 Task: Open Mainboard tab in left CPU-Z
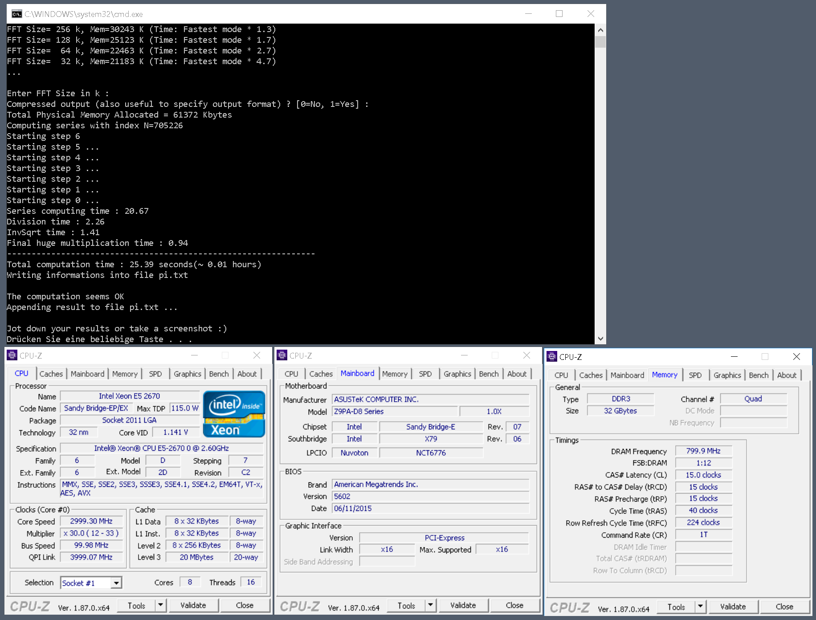(x=87, y=374)
